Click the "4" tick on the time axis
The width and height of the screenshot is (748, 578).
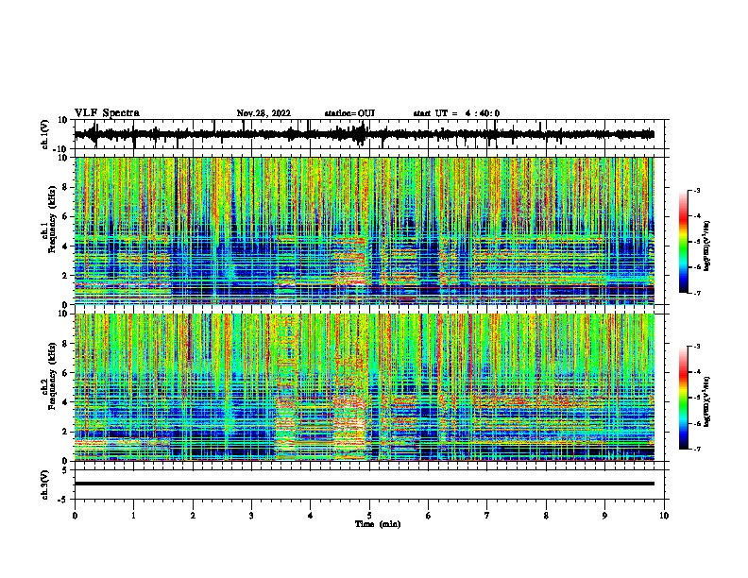pyautogui.click(x=311, y=516)
